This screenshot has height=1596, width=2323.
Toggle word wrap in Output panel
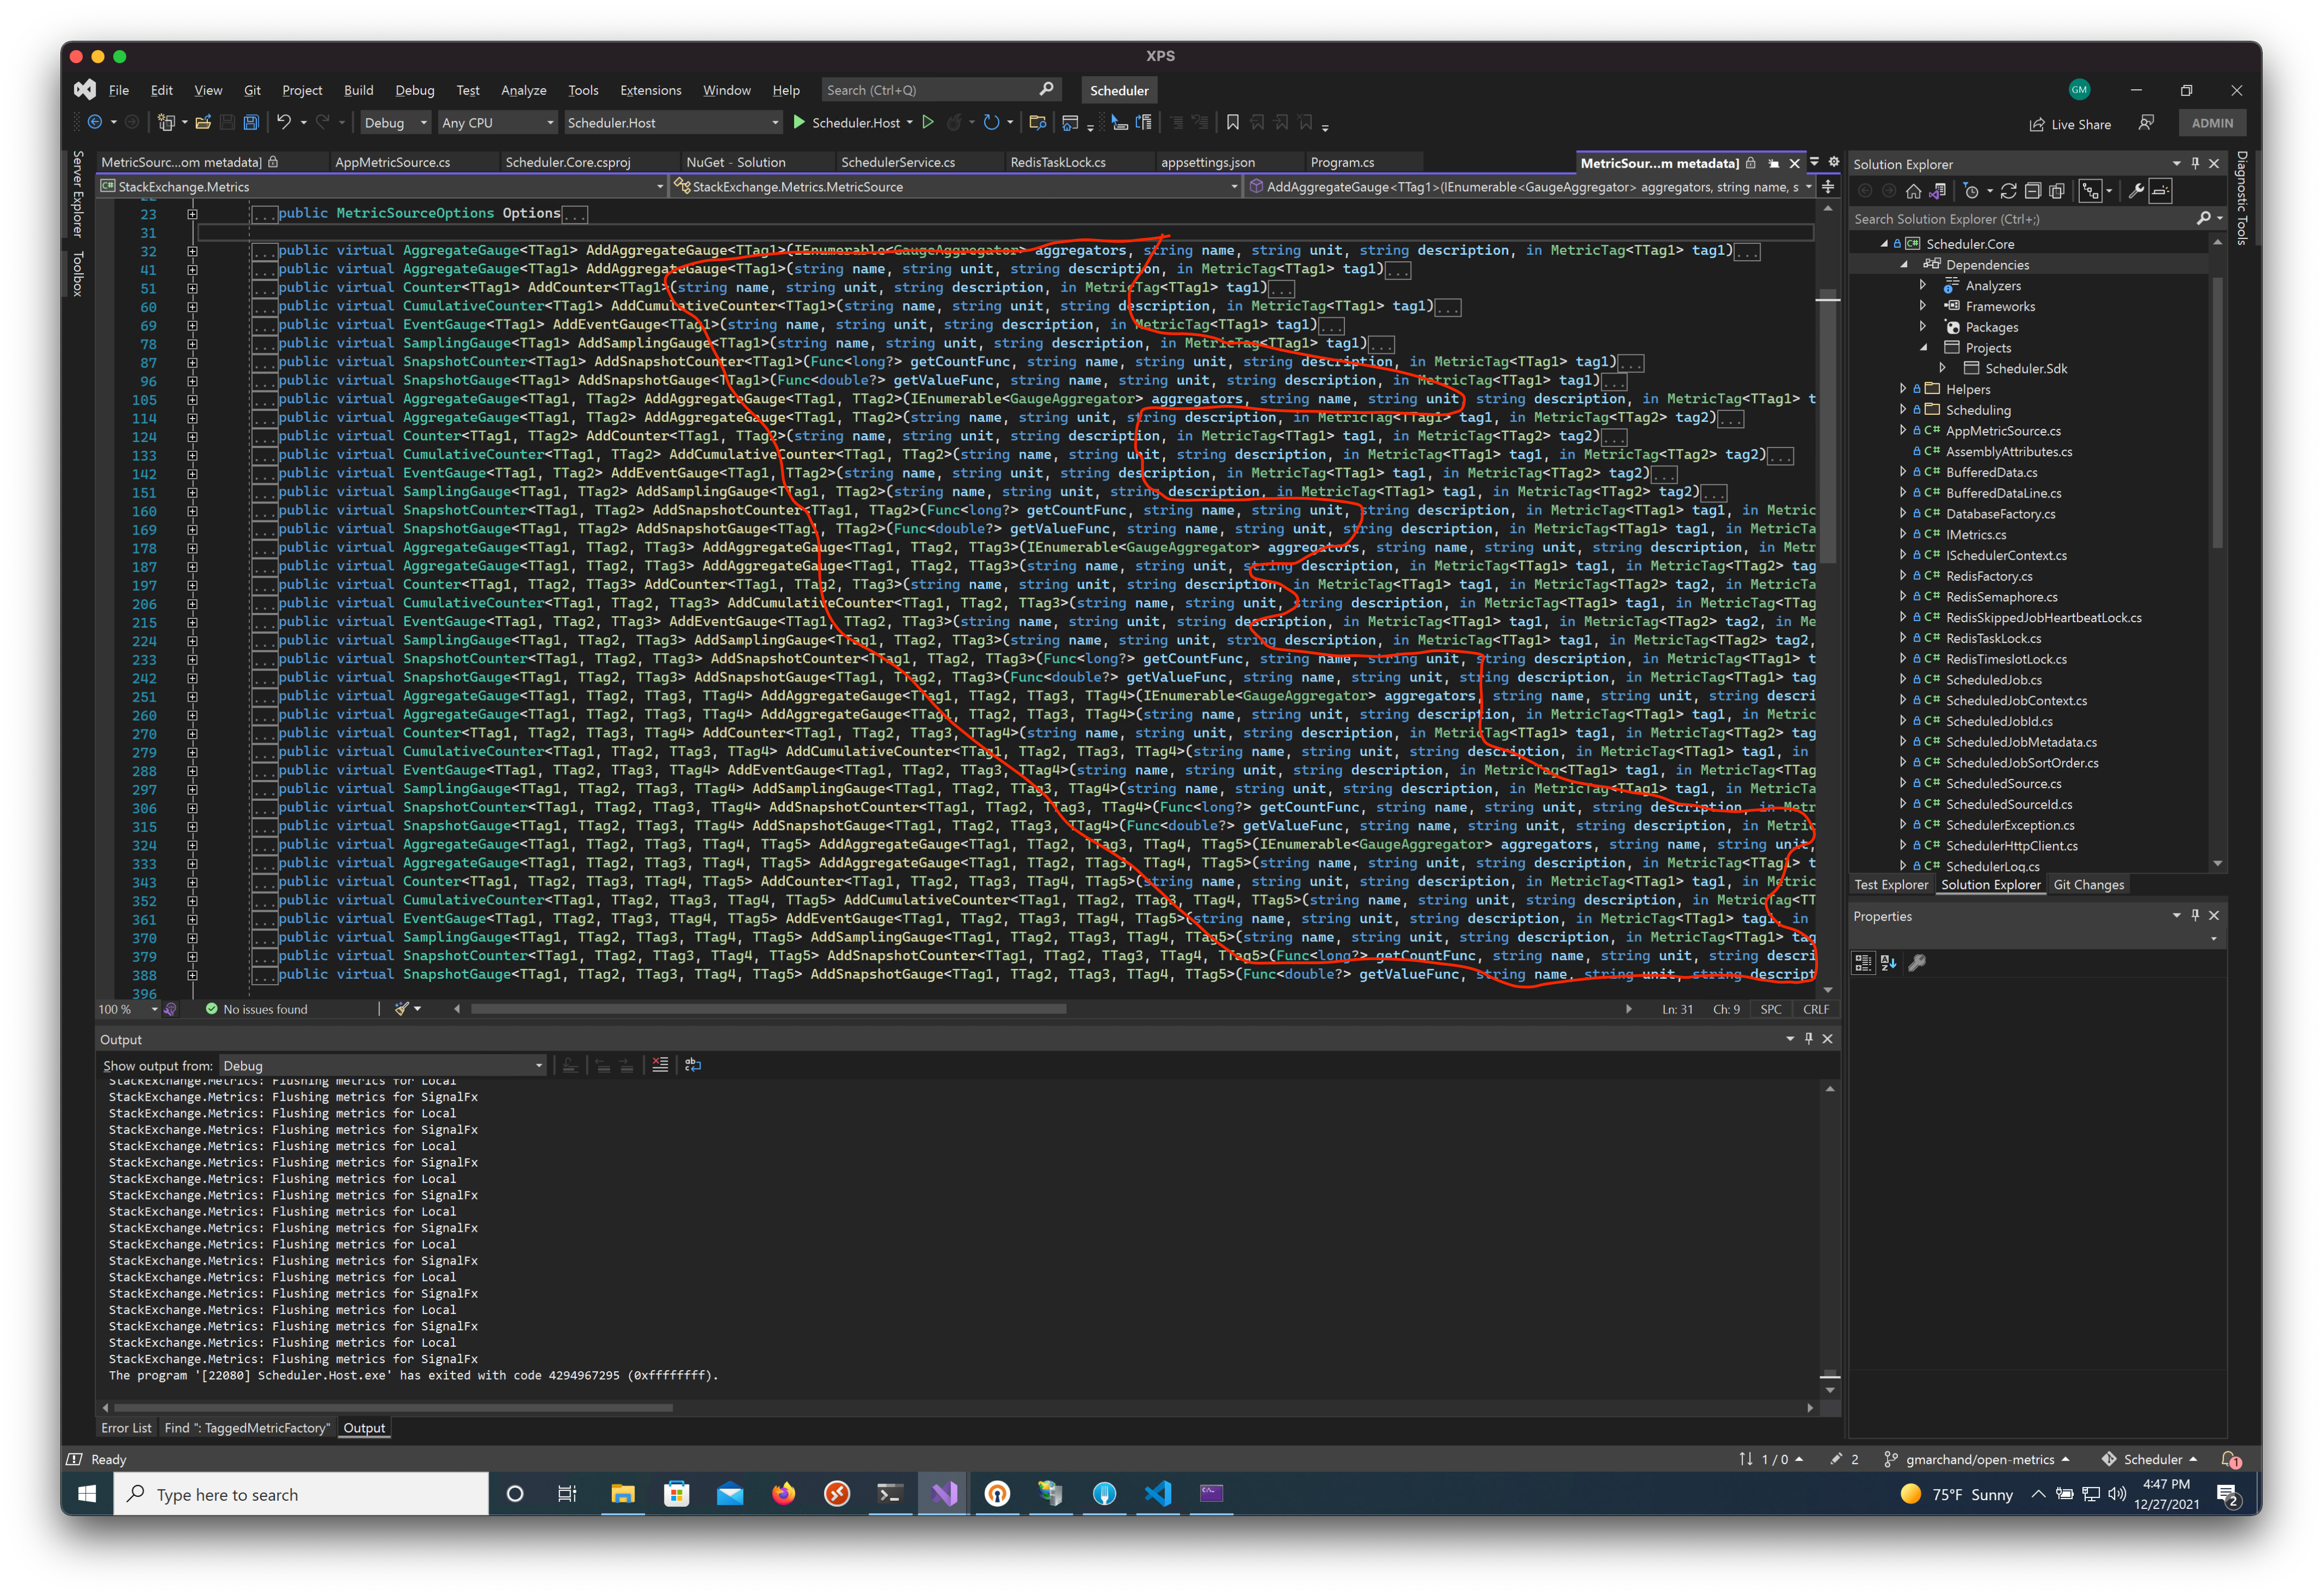coord(693,1065)
